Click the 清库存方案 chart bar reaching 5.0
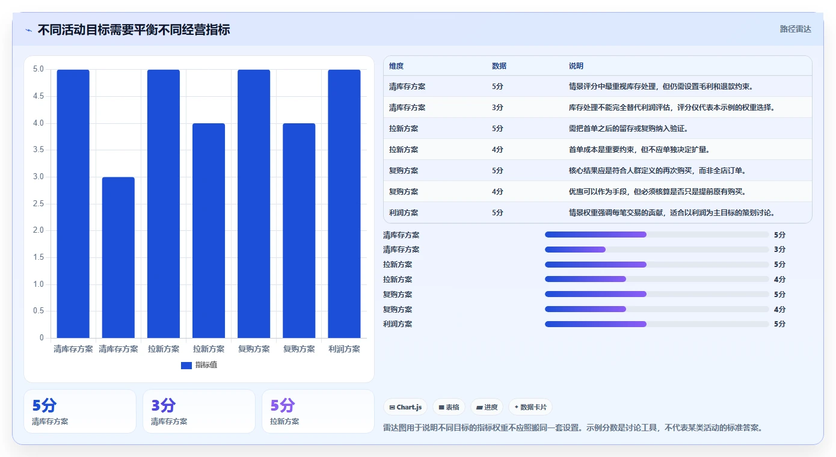This screenshot has height=457, width=836. (73, 204)
